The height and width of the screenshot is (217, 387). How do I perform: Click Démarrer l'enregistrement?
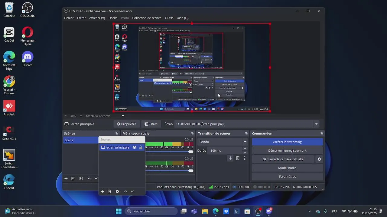(287, 151)
